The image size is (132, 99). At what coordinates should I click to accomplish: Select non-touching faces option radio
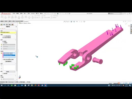click(x=3, y=43)
